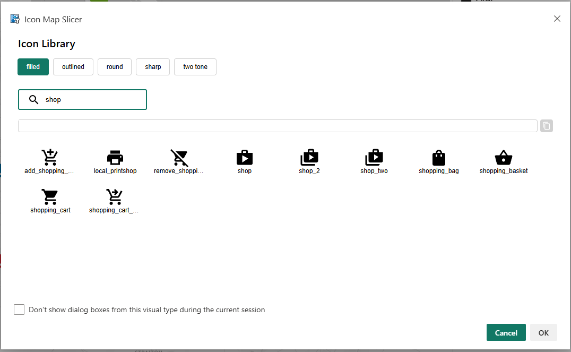Select the shopping_bag icon
The image size is (571, 352).
pyautogui.click(x=439, y=158)
